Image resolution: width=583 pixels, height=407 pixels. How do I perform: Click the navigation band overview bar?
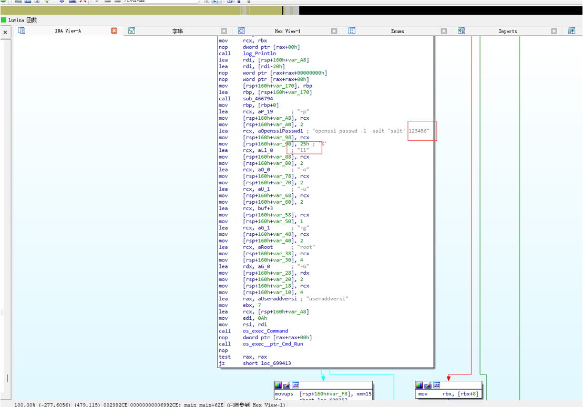pyautogui.click(x=291, y=11)
